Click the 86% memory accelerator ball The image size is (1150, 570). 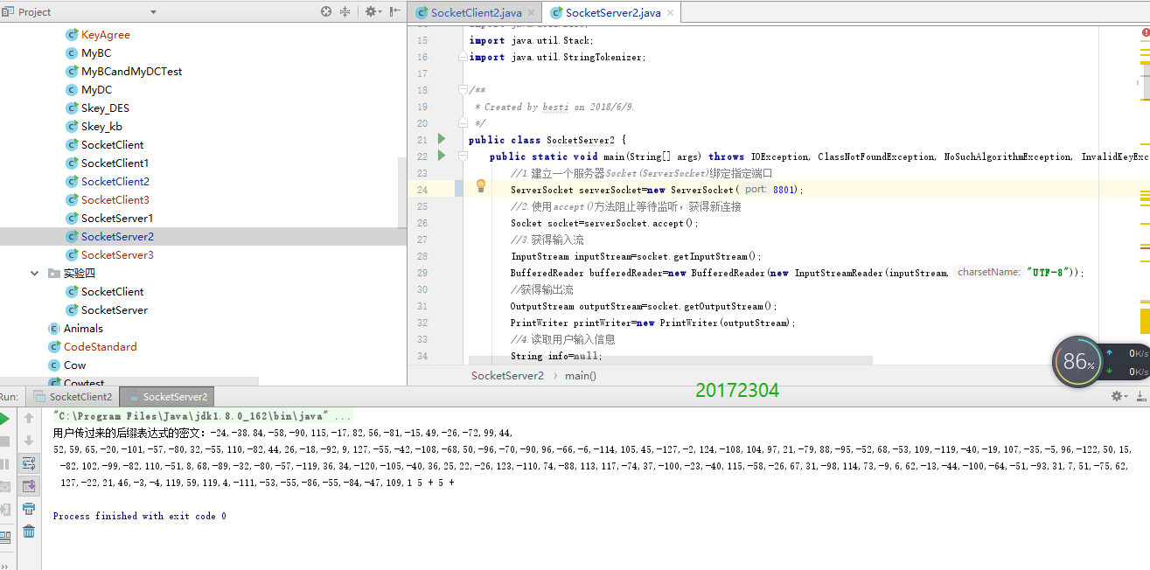coord(1077,361)
